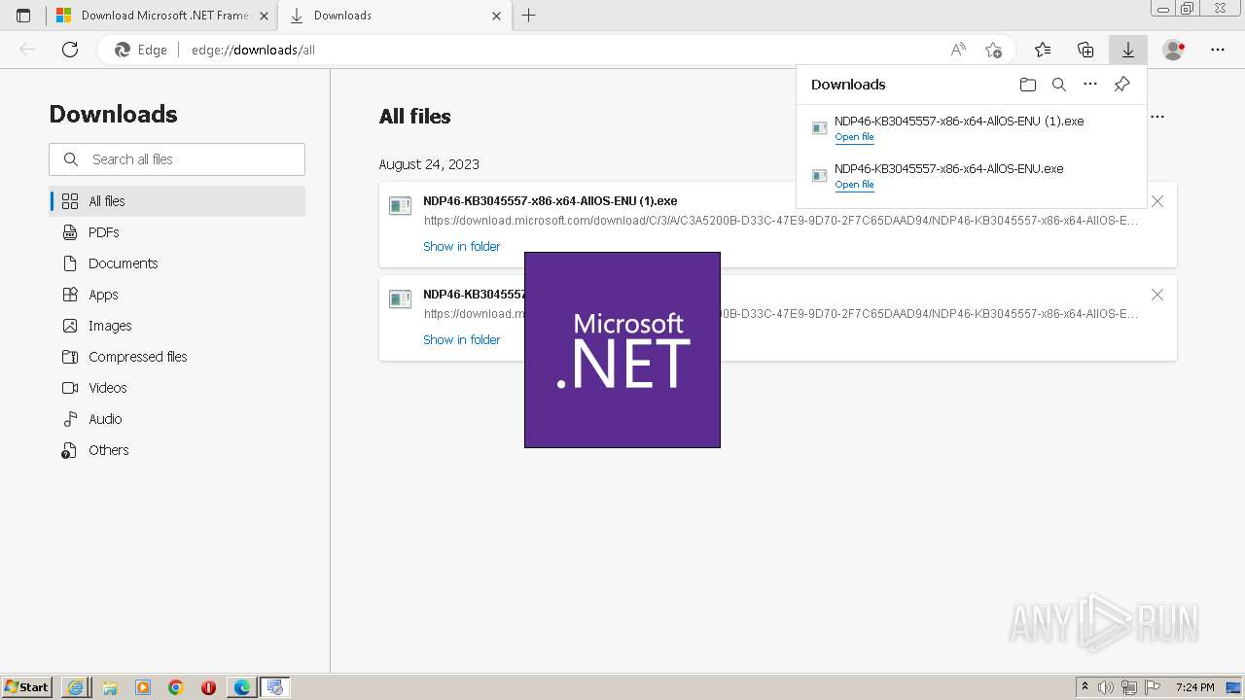Viewport: 1245px width, 700px height.
Task: Click the Read aloud icon
Action: point(958,50)
